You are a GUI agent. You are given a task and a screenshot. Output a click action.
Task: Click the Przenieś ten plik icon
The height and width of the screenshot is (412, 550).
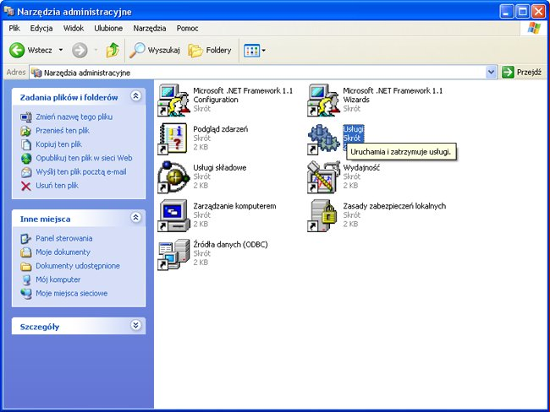click(26, 131)
